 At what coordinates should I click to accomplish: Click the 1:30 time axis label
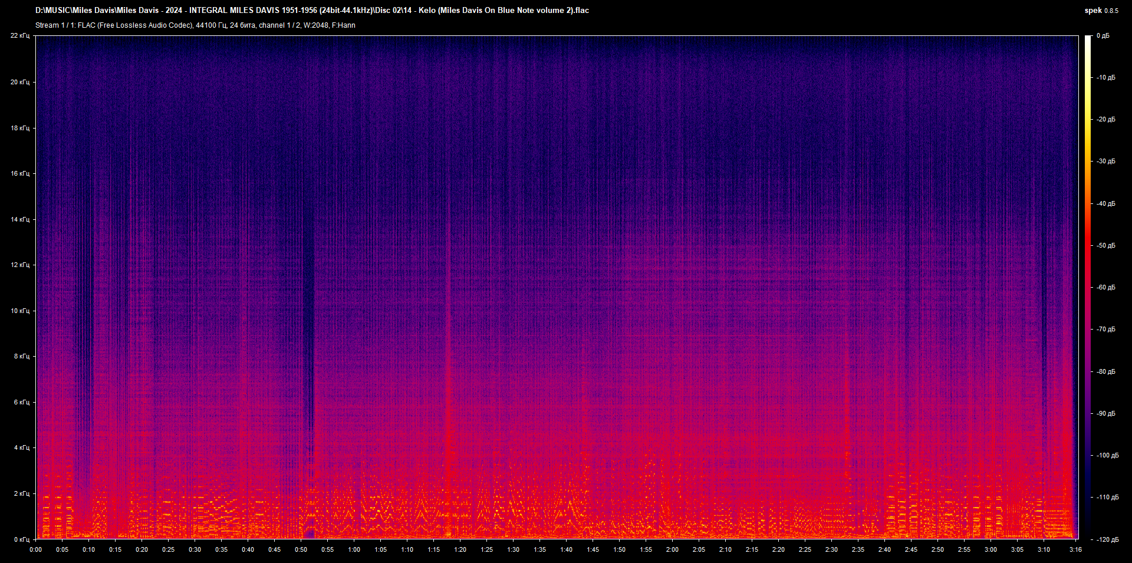(513, 549)
